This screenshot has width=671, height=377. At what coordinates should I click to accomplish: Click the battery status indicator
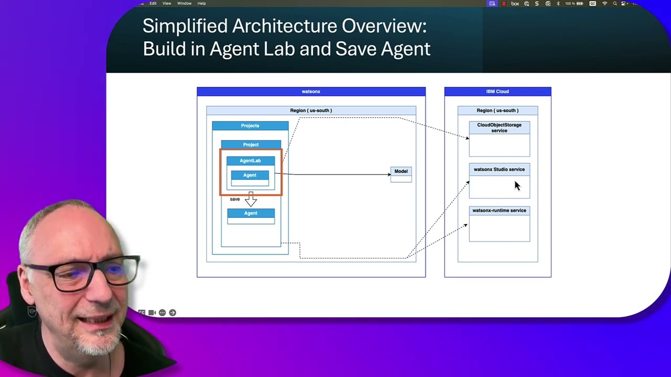(x=574, y=4)
